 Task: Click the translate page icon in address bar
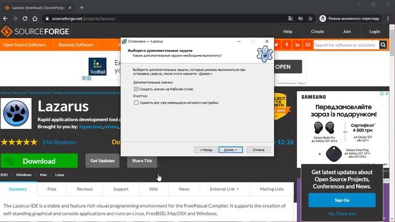[291, 18]
